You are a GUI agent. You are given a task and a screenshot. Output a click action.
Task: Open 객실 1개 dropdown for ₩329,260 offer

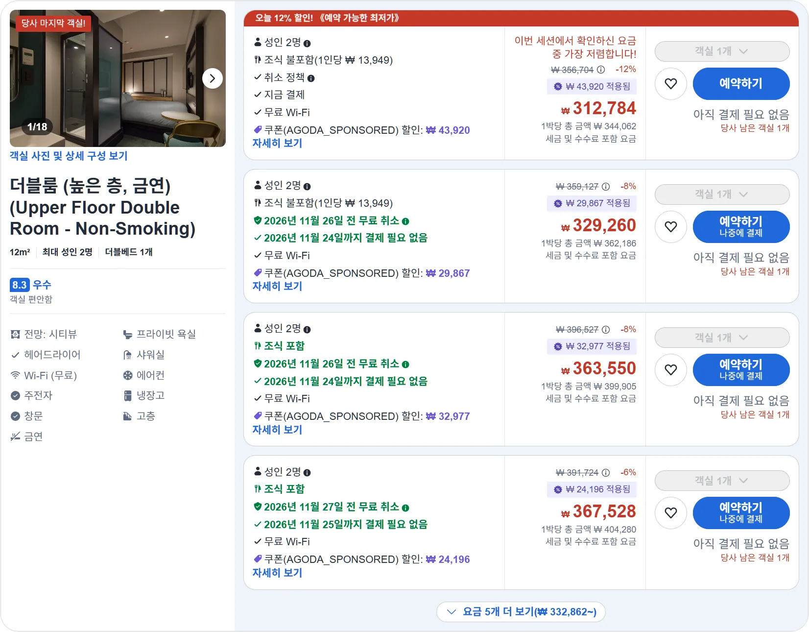coord(722,194)
